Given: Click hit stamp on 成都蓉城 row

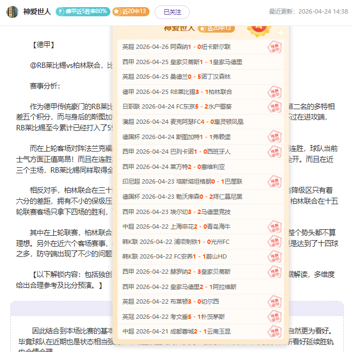Looking at the screenshot, I should 275,331.
